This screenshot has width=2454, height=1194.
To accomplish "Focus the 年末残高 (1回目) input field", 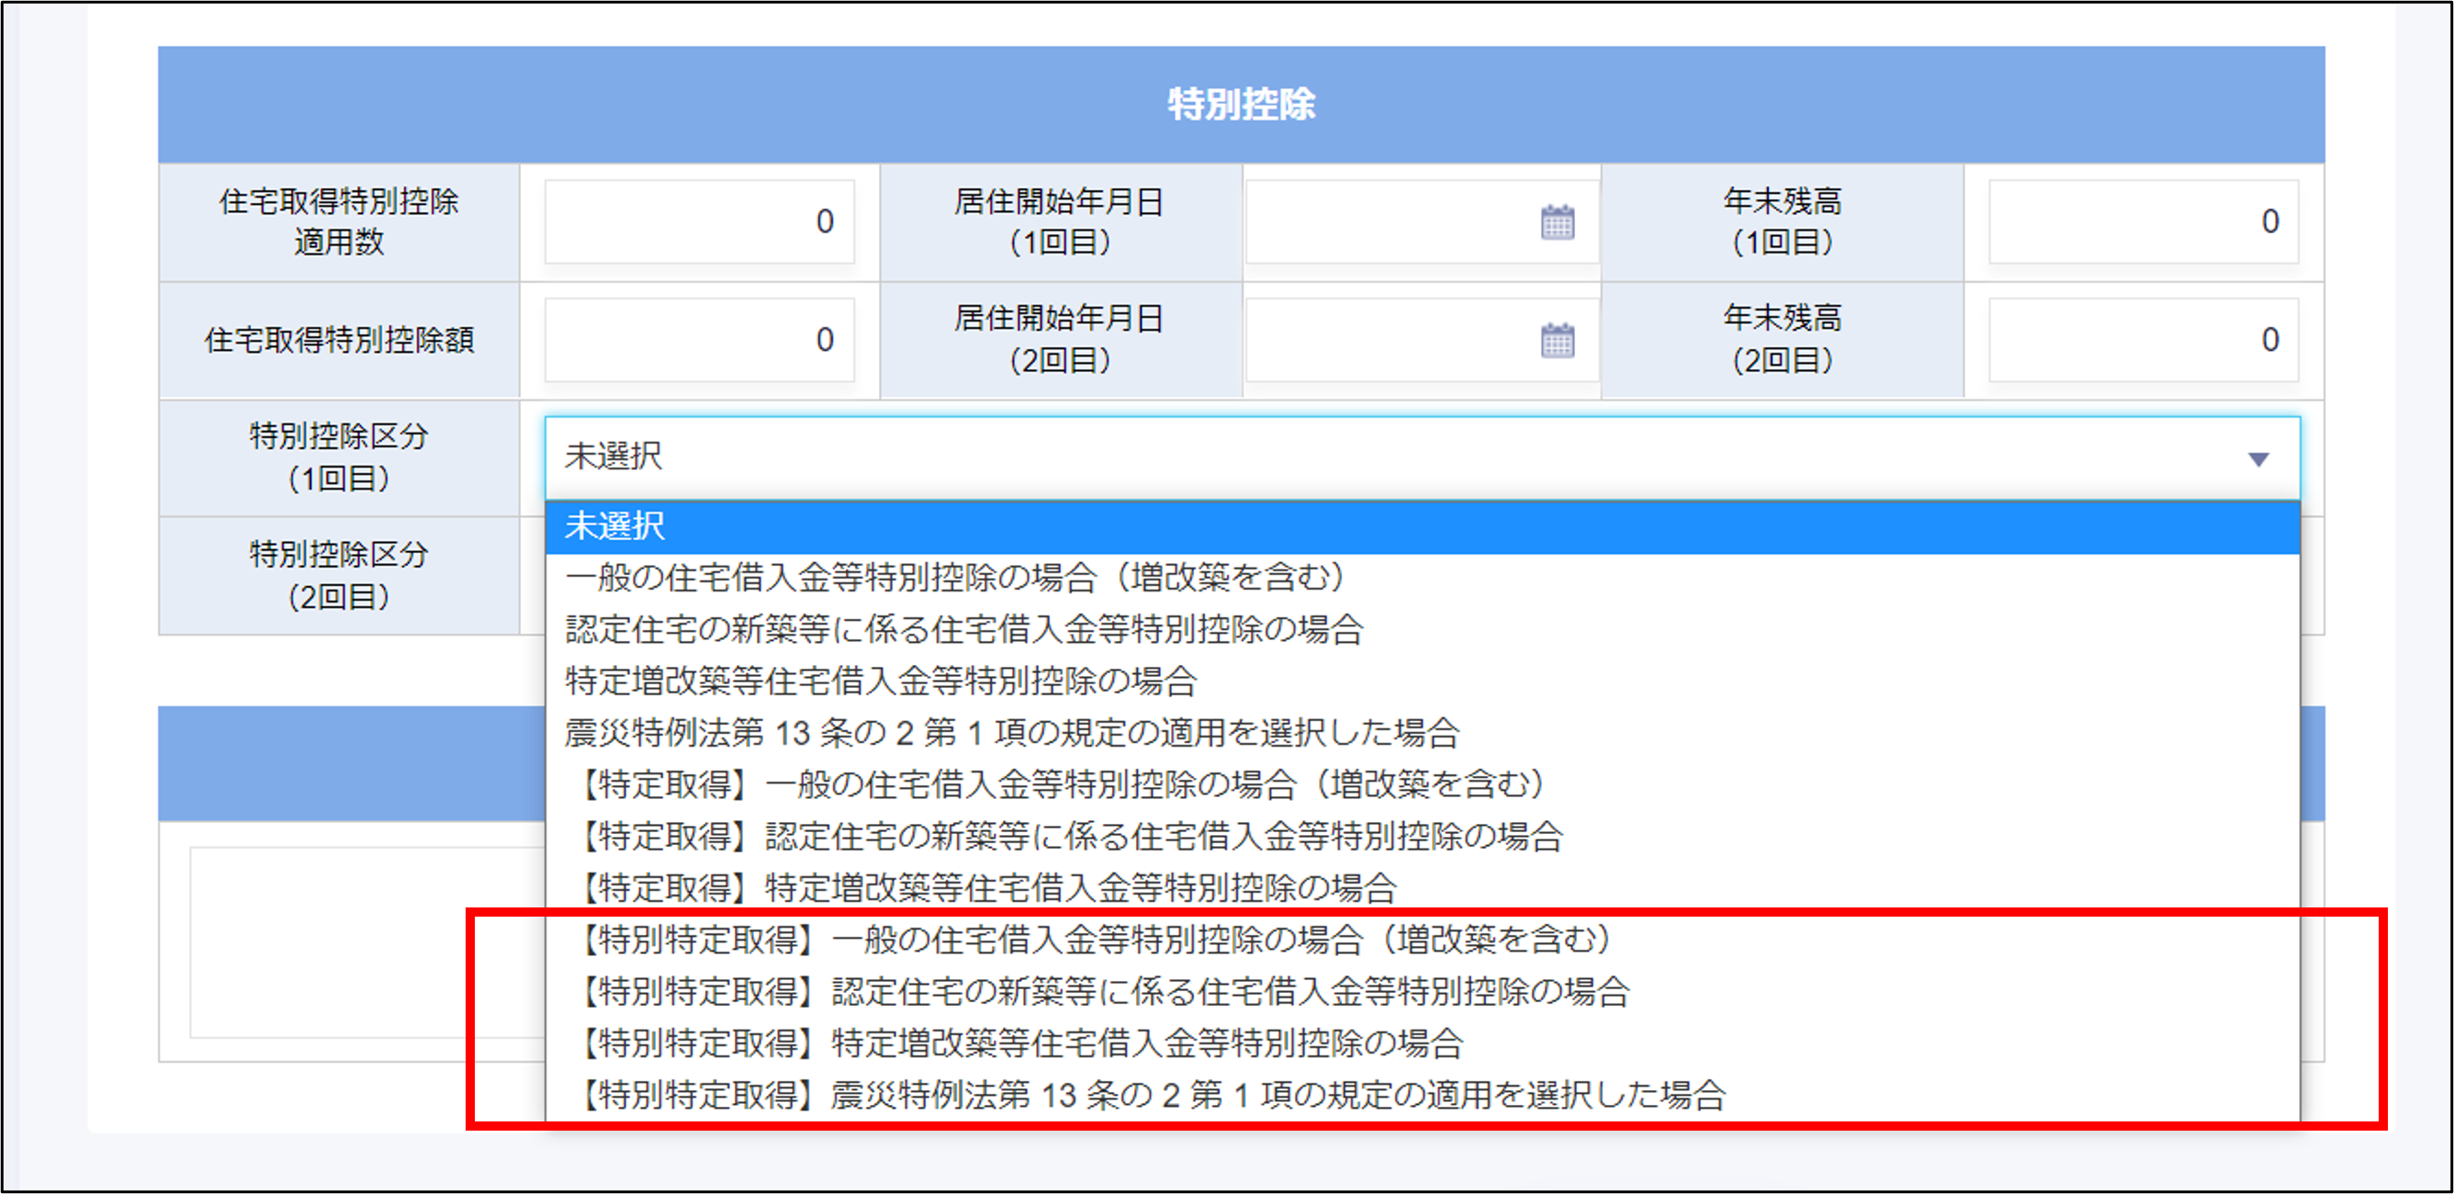I will (2143, 222).
